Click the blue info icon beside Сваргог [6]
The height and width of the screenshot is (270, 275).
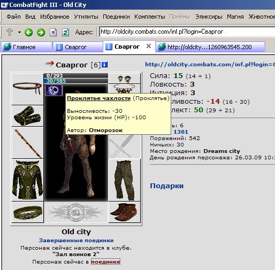click(x=104, y=65)
